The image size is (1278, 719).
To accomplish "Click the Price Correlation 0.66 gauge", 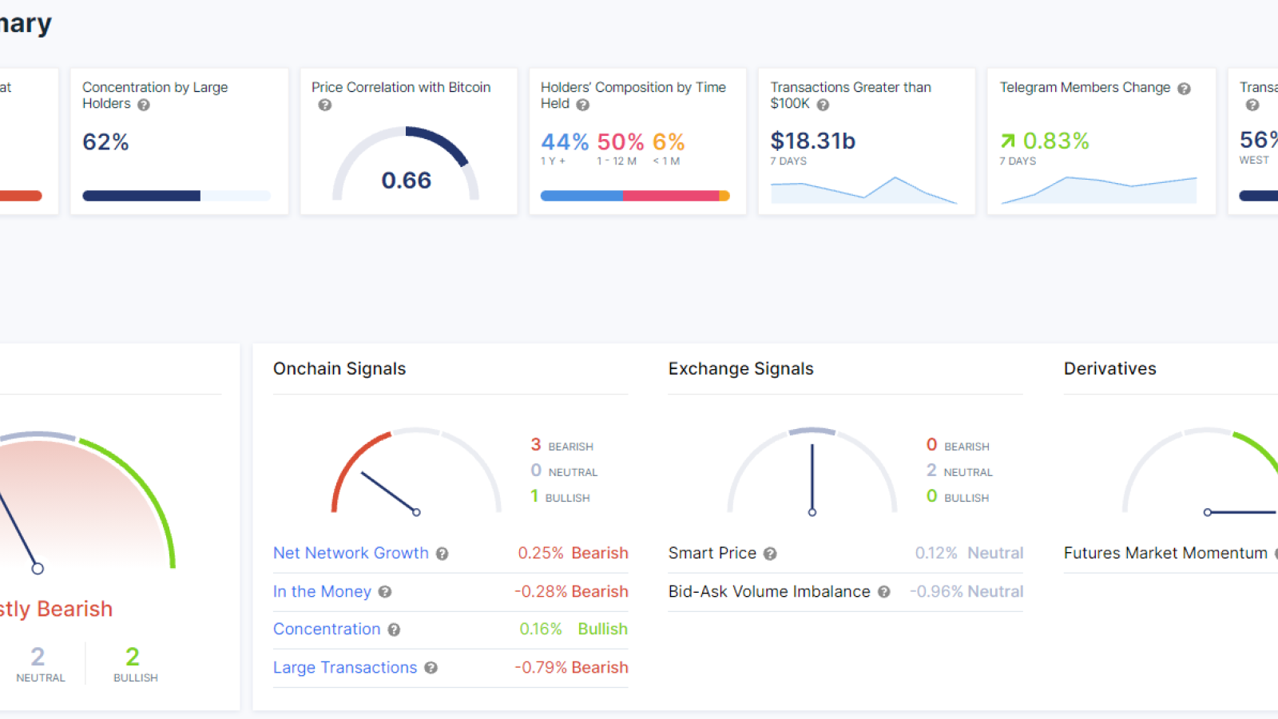I will pos(406,164).
